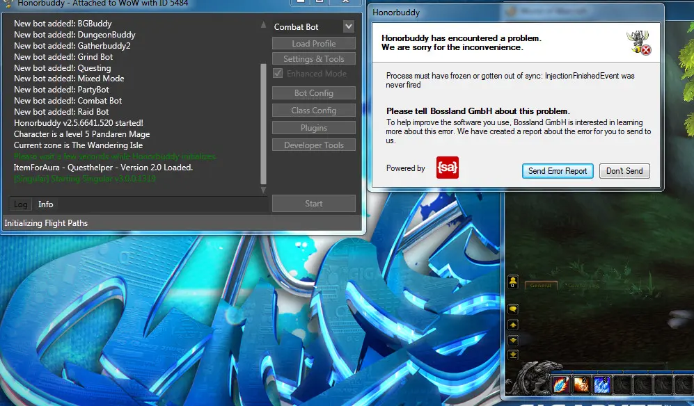Open the Combat Bot dropdown arrow
This screenshot has width=694, height=406.
coord(349,27)
